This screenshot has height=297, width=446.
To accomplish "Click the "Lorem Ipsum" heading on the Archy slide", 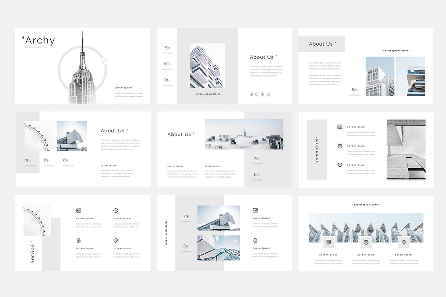I will (x=124, y=88).
